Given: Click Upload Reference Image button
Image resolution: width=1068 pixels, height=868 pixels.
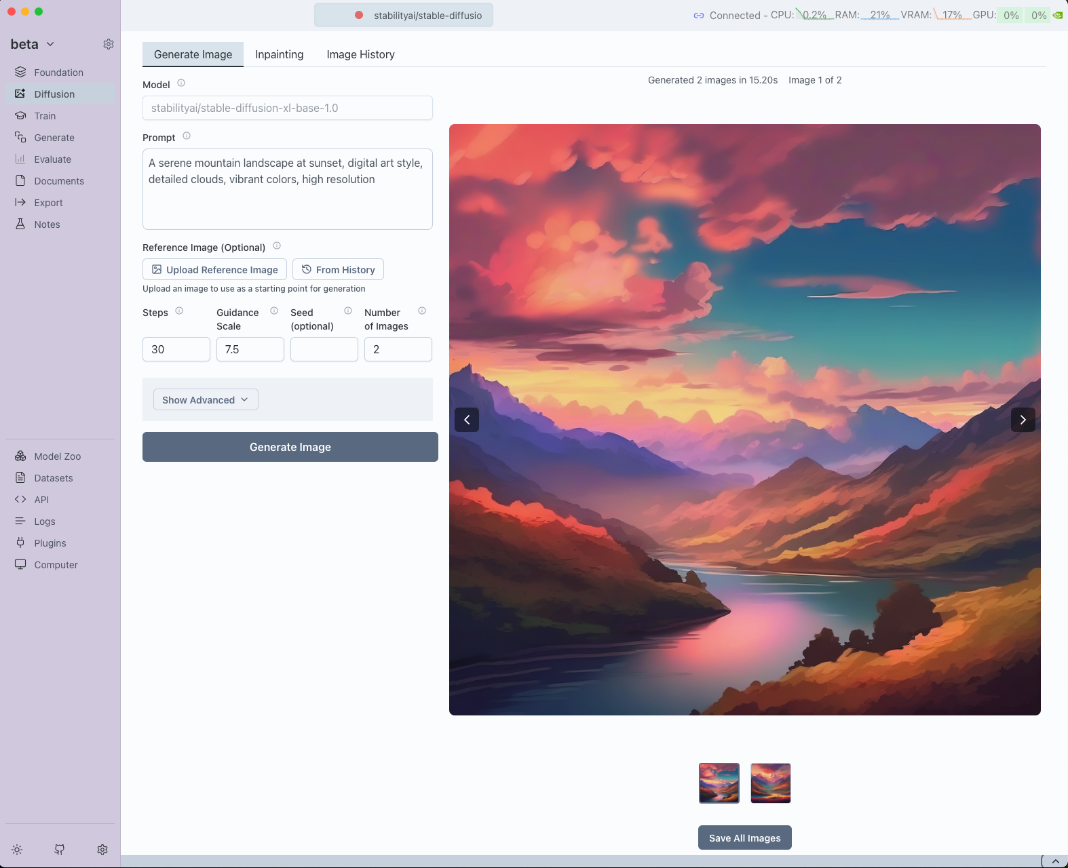Looking at the screenshot, I should click(x=214, y=270).
